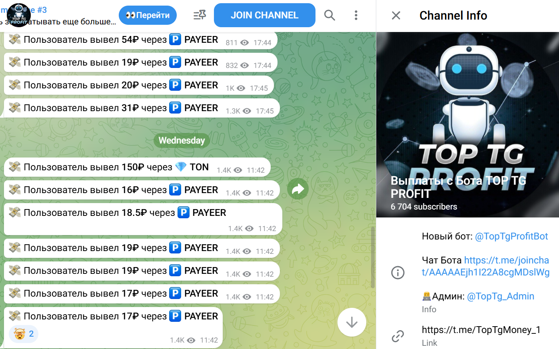Open the @TopTgProfitBot link

point(511,236)
